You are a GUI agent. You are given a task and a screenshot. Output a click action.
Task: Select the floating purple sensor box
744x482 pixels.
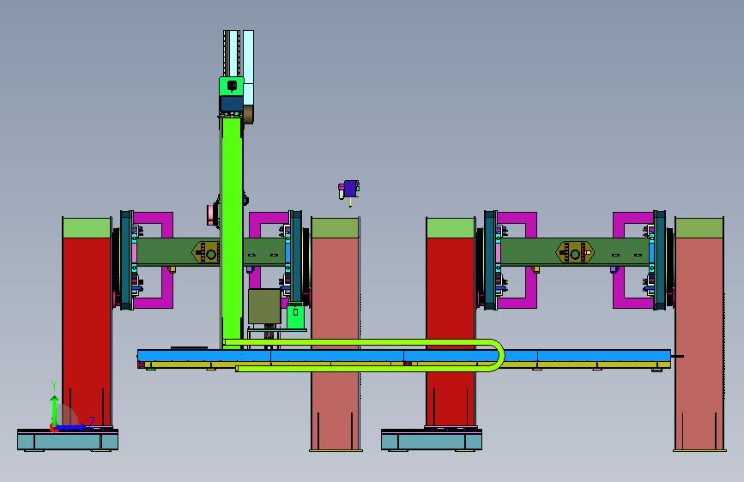pyautogui.click(x=350, y=189)
